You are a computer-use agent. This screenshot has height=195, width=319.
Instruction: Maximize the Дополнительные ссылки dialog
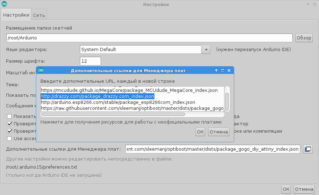223,71
